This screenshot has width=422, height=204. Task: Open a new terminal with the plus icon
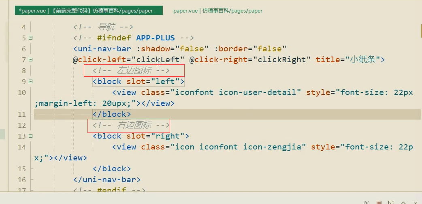pos(391,203)
